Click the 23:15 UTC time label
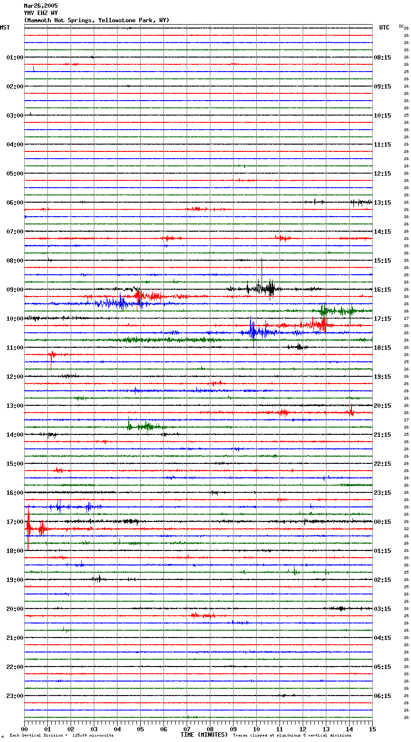Image resolution: width=411 pixels, height=742 pixels. coord(382,493)
